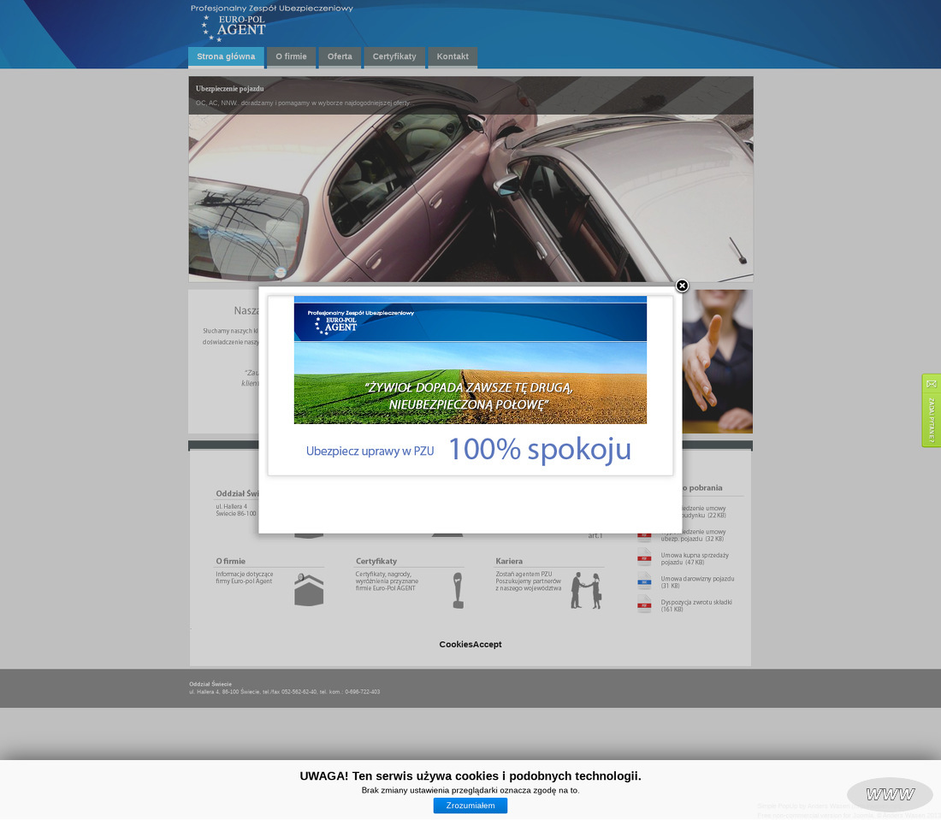
Task: Click the Euro-Pol Agent header logo
Action: click(x=271, y=23)
